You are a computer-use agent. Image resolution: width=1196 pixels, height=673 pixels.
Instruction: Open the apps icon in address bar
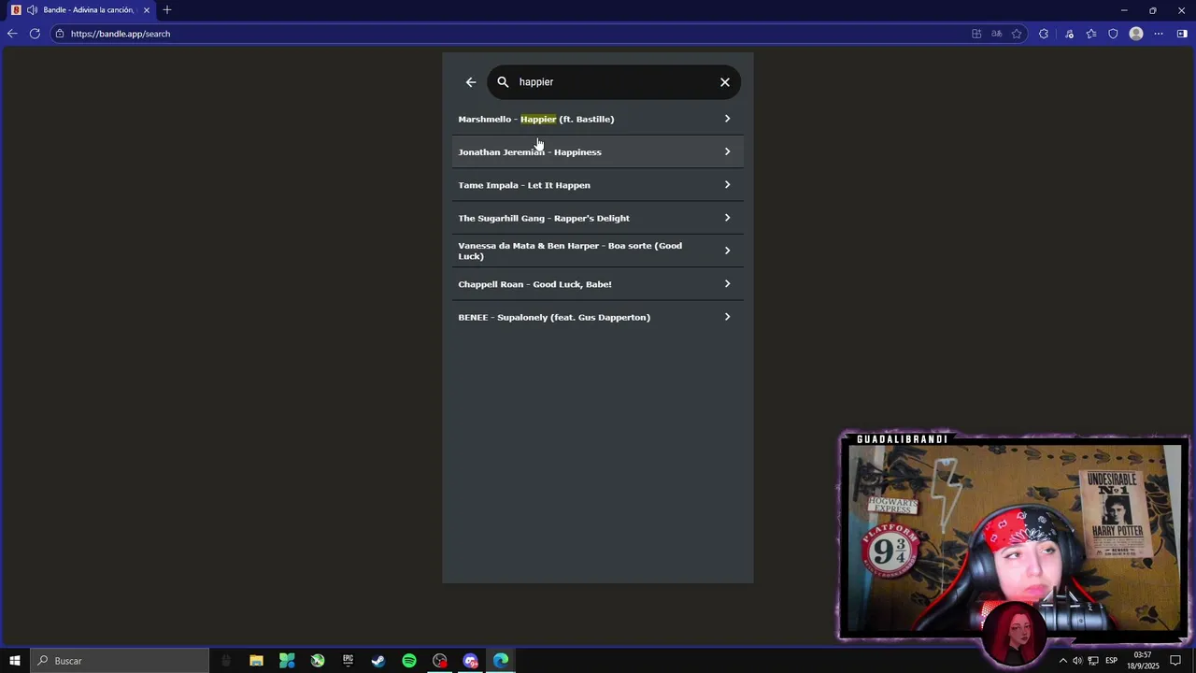point(976,34)
